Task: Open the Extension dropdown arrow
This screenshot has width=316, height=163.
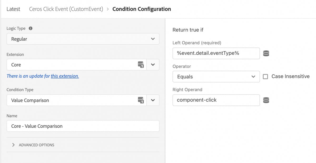Action: [x=153, y=65]
